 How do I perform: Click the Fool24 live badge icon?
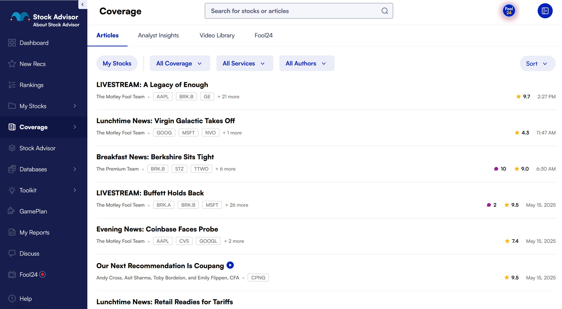[509, 11]
